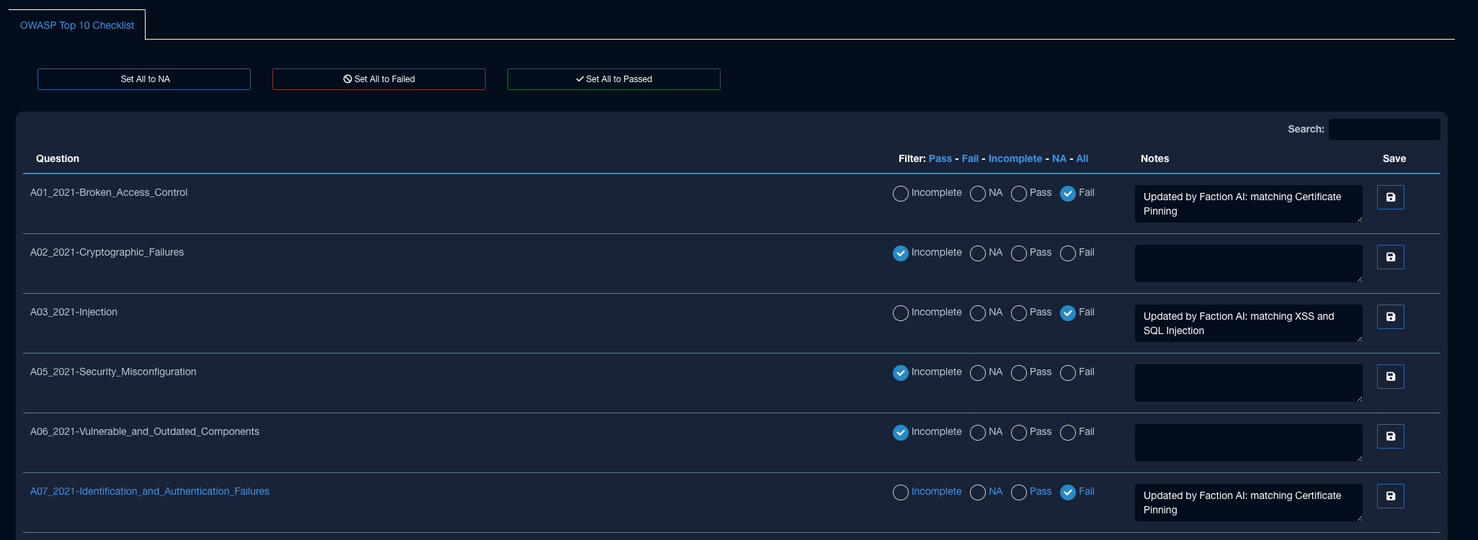1478x540 pixels.
Task: Save the A06 Vulnerable Components row
Action: [1390, 436]
